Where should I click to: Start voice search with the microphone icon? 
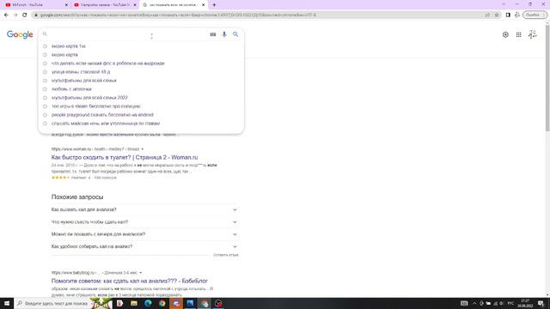(224, 34)
